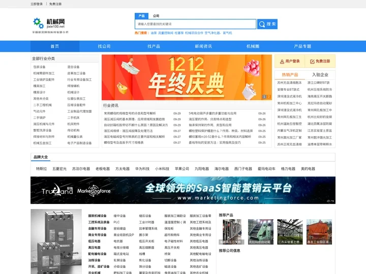
Task: Open category 机床附件
Action: [x=73, y=124]
